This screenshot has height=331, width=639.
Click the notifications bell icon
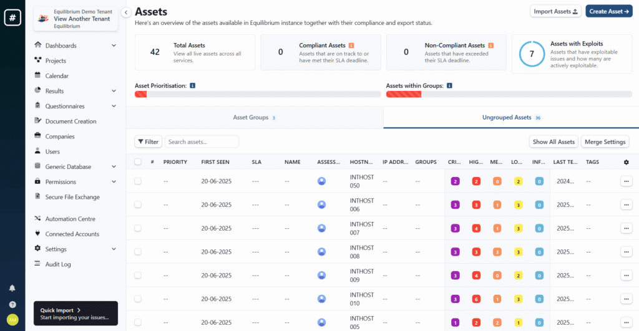12,288
